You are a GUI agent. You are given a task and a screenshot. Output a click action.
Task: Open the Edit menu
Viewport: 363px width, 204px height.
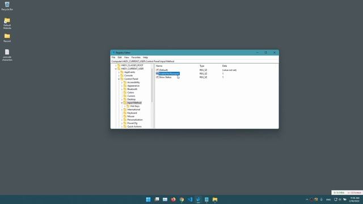coord(120,57)
